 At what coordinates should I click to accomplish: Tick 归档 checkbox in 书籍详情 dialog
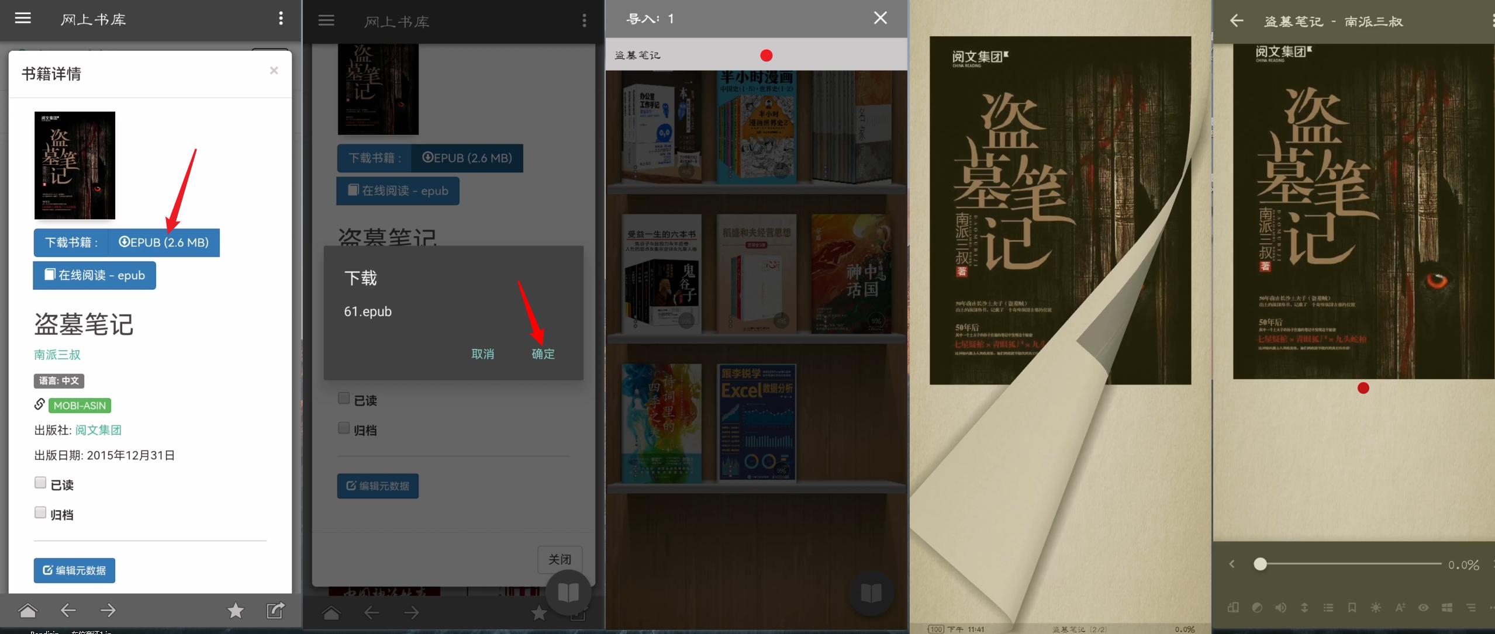coord(40,512)
